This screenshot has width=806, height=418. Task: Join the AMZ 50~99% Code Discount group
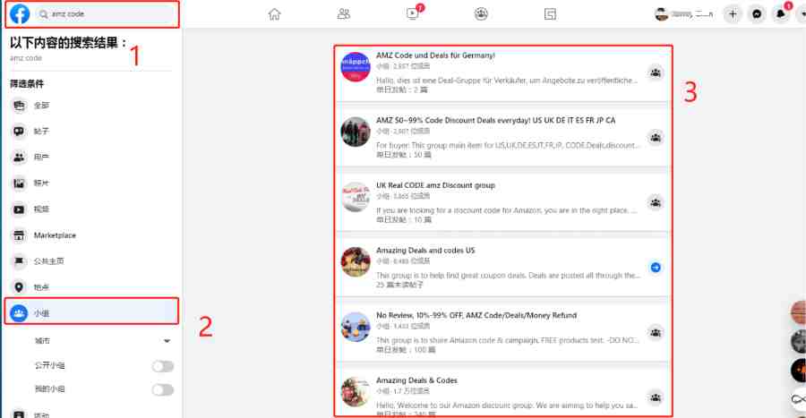(656, 138)
